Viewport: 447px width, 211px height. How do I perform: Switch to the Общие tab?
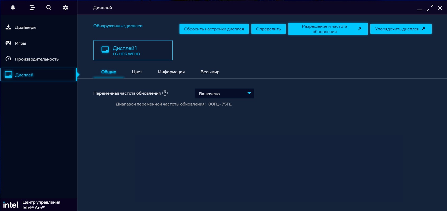109,72
